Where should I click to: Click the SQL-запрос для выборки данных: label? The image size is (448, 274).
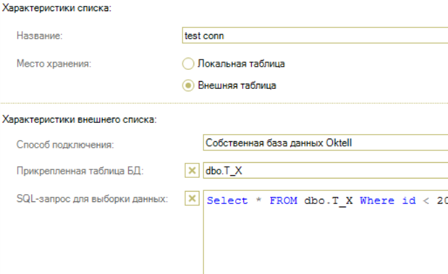coord(92,199)
